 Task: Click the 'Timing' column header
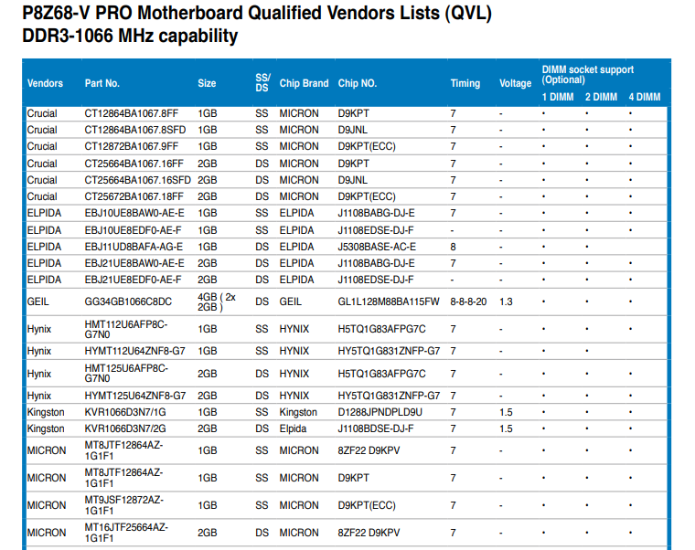(465, 83)
